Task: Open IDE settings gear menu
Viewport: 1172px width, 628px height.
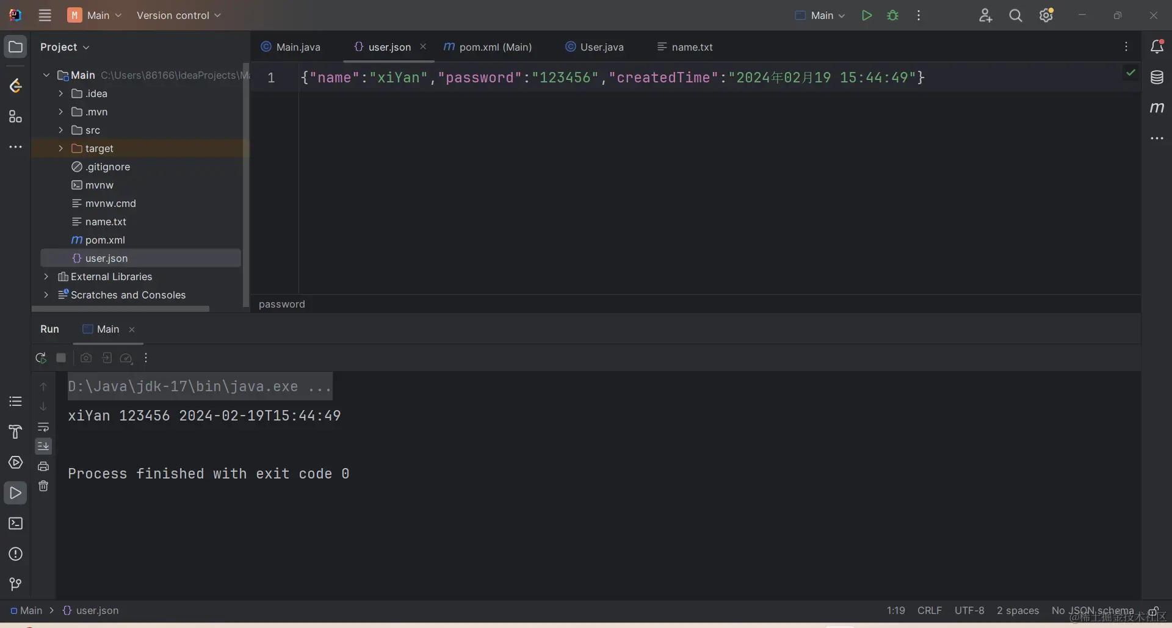Action: 1046,15
